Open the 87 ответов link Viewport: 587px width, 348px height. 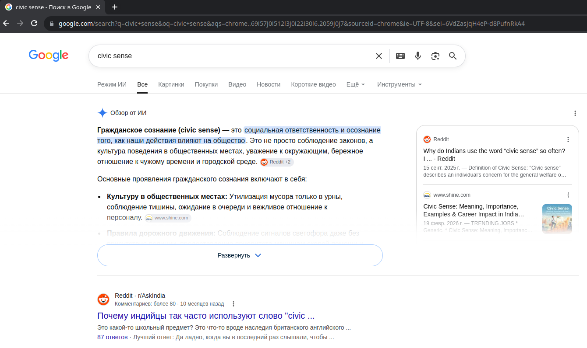point(113,337)
